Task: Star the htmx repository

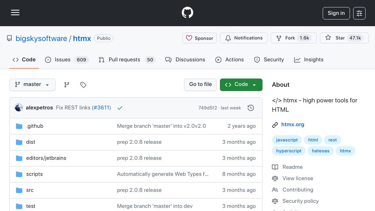Action: (344, 38)
